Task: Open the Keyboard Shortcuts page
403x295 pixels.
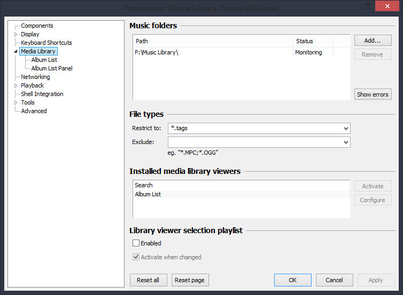Action: (46, 43)
